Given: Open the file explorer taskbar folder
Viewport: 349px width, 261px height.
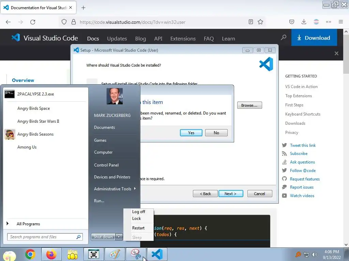Looking at the screenshot, I should coord(73,254).
